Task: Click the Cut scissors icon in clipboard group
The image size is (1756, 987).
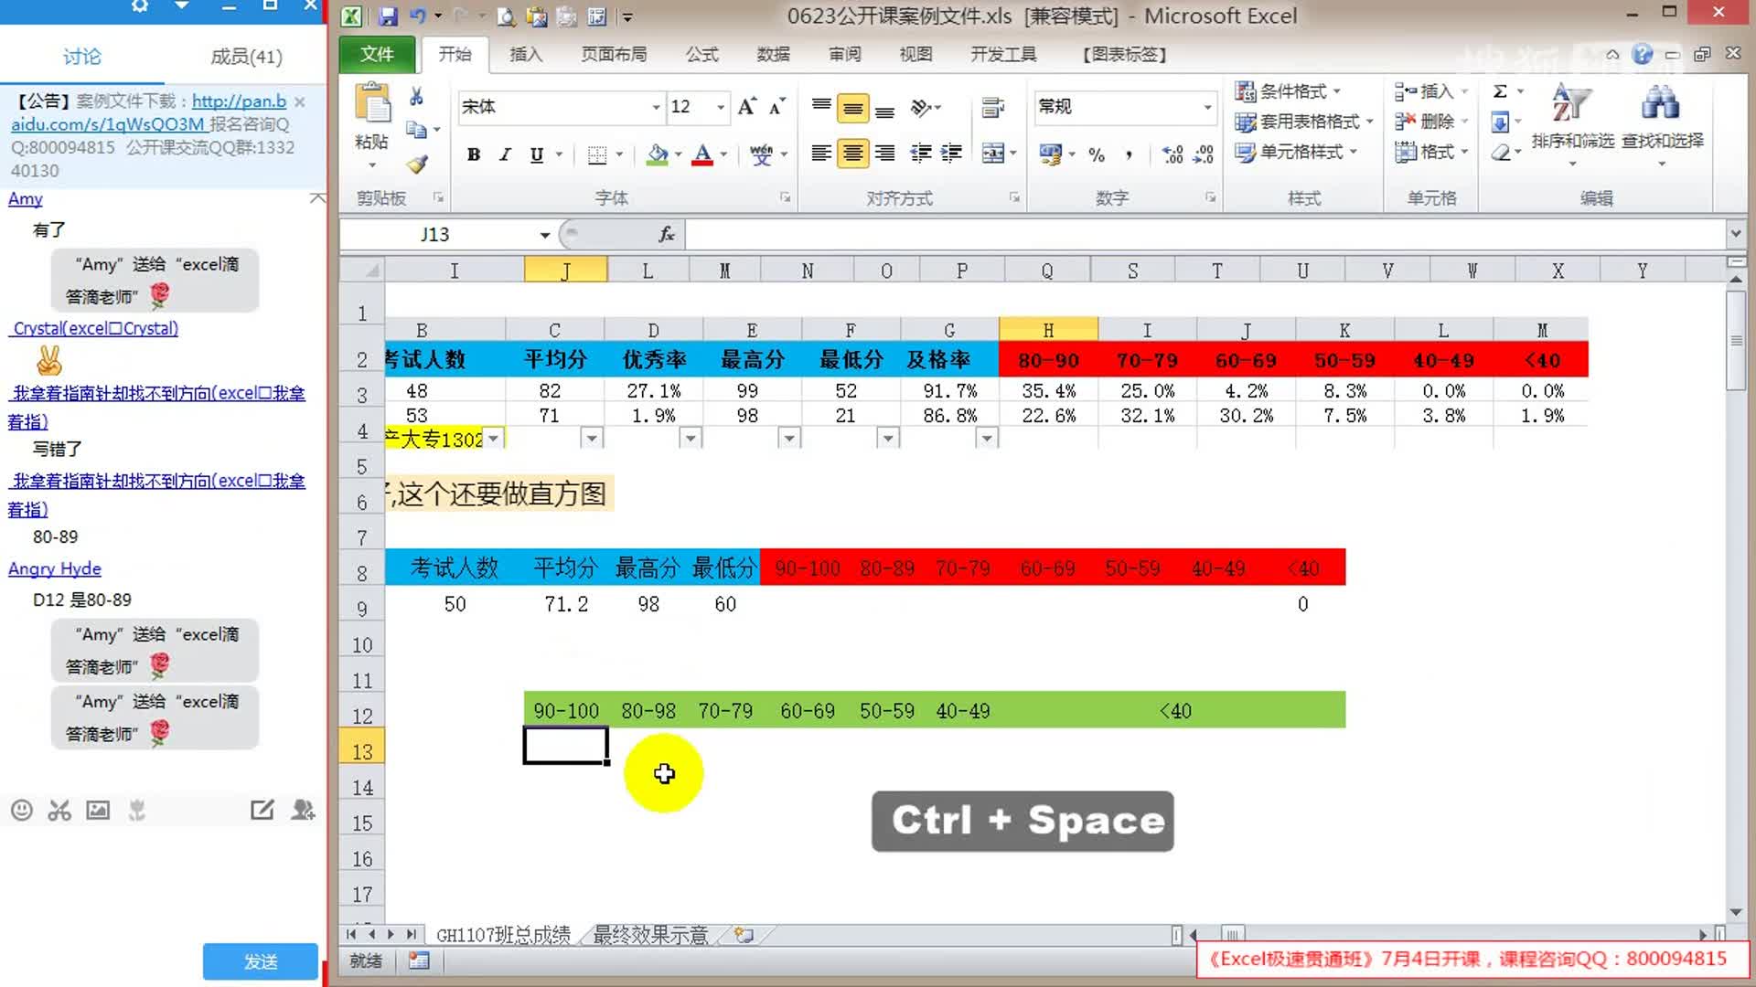Action: tap(416, 97)
